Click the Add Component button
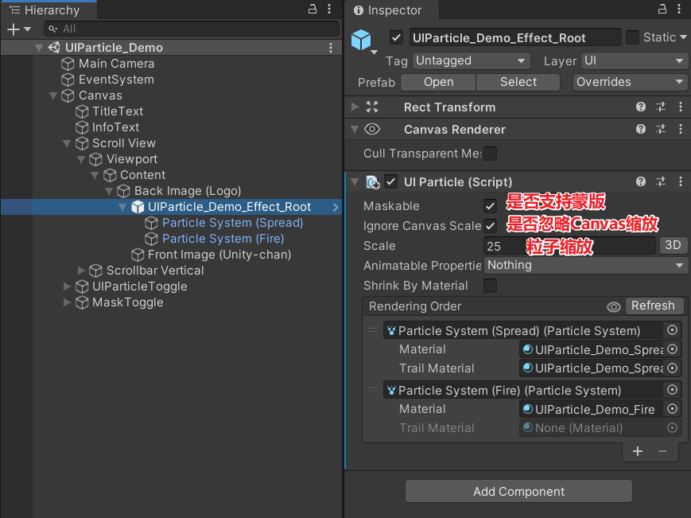691x518 pixels. (x=518, y=491)
